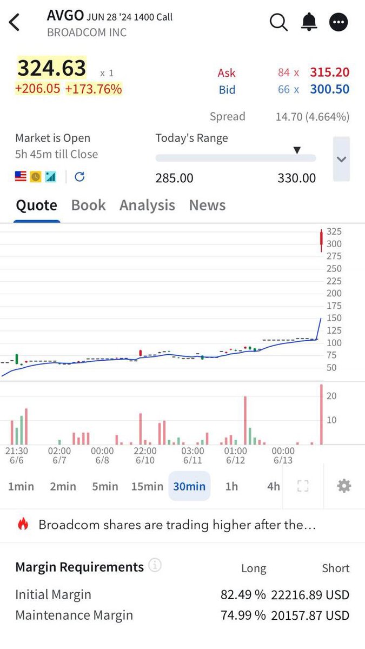Tap the last price 324.63
The width and height of the screenshot is (365, 649).
click(x=52, y=69)
